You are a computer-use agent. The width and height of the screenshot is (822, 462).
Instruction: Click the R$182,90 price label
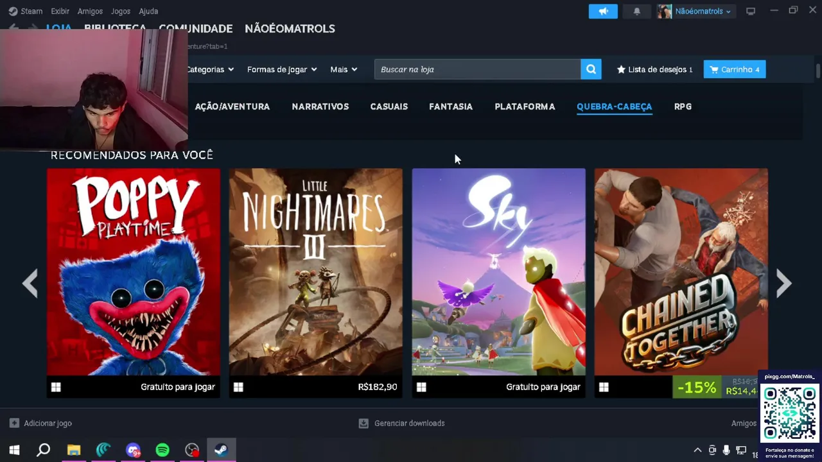pyautogui.click(x=378, y=387)
